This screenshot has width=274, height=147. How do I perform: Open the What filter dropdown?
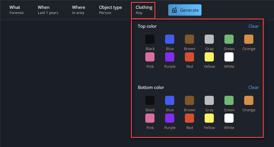(x=17, y=10)
